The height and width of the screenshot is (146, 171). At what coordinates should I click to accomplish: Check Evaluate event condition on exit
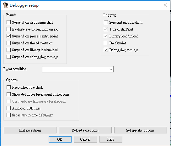(x=8, y=29)
